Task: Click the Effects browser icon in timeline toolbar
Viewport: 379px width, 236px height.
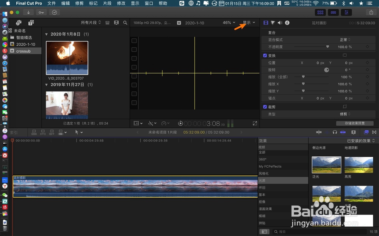Action: (x=367, y=132)
